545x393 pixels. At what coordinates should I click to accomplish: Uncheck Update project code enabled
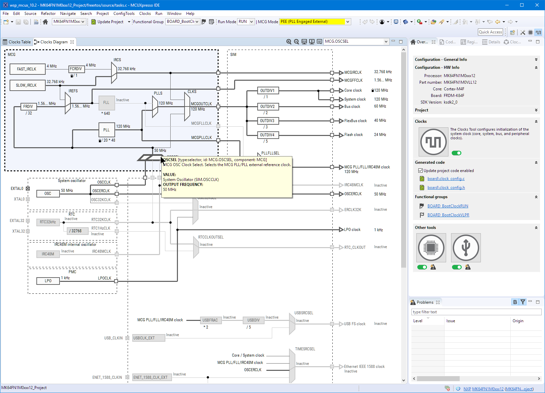pos(421,171)
